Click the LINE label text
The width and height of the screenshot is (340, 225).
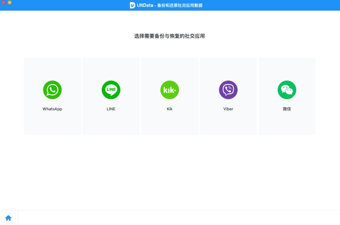click(x=111, y=109)
